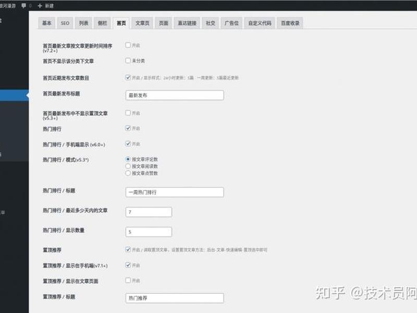Click the 热门排行 / 标题 input field

pyautogui.click(x=175, y=192)
